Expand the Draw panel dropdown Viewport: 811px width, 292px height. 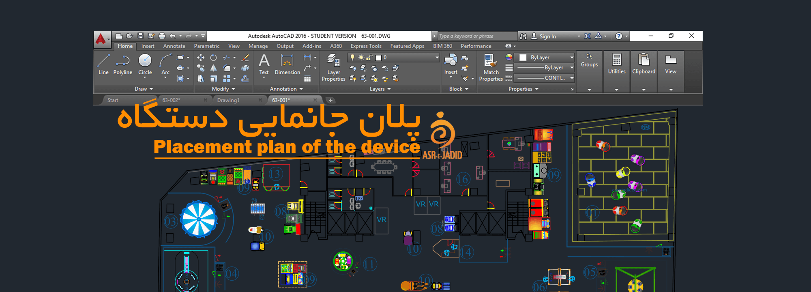point(144,89)
